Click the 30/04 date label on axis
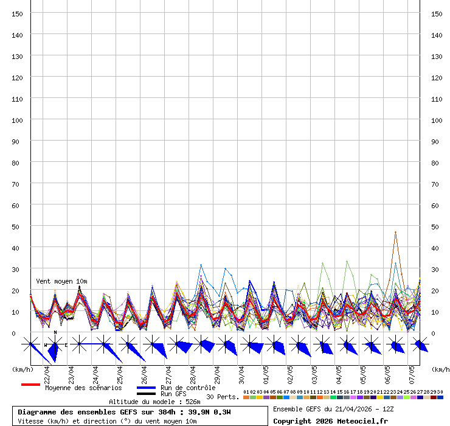 tap(241, 372)
